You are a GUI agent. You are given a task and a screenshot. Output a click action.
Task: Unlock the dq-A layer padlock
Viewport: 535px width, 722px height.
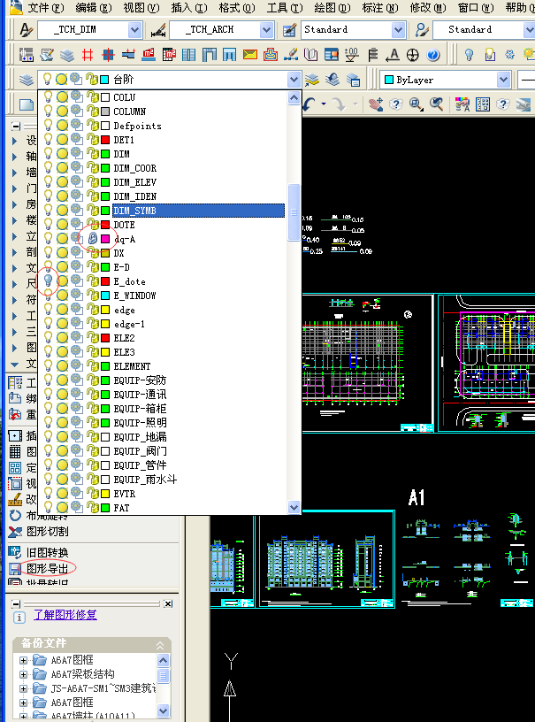click(x=93, y=239)
